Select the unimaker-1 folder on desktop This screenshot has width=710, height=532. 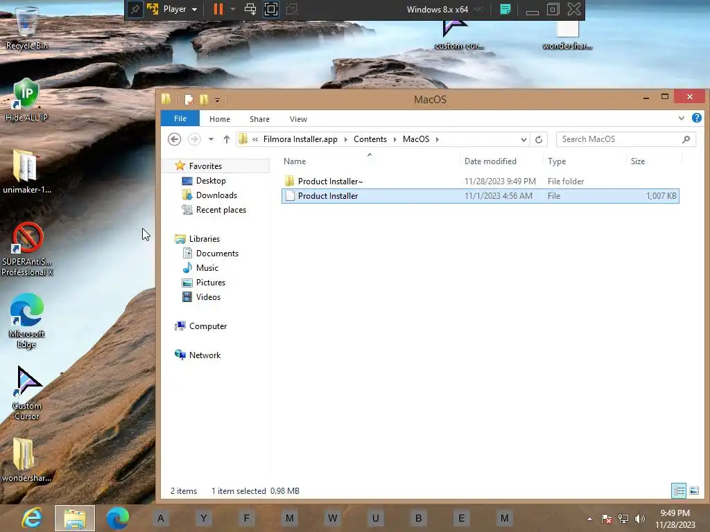click(x=26, y=172)
